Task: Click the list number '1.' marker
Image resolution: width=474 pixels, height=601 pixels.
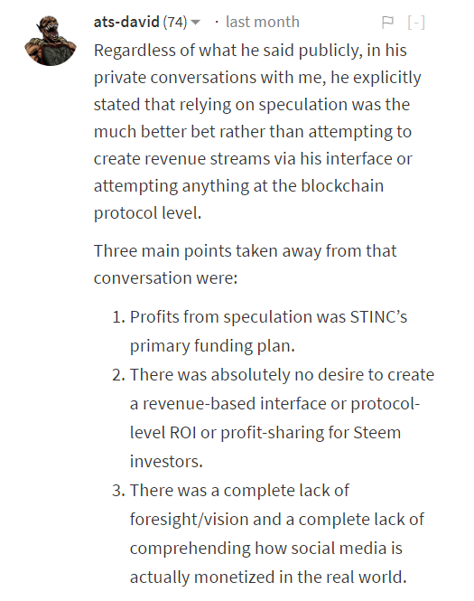Action: [x=118, y=317]
